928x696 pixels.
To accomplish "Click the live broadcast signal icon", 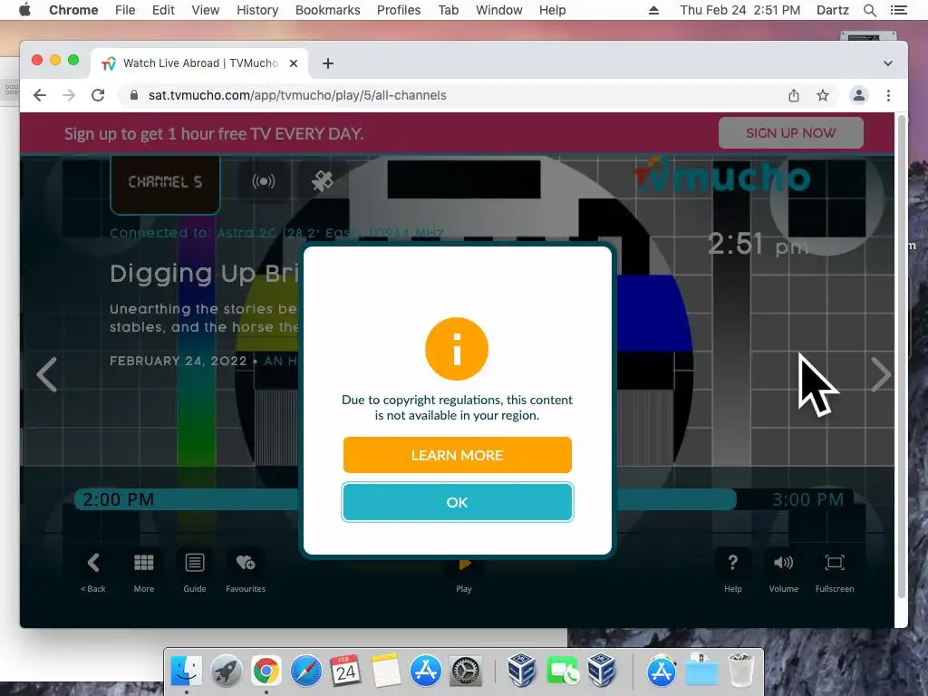I will point(264,181).
